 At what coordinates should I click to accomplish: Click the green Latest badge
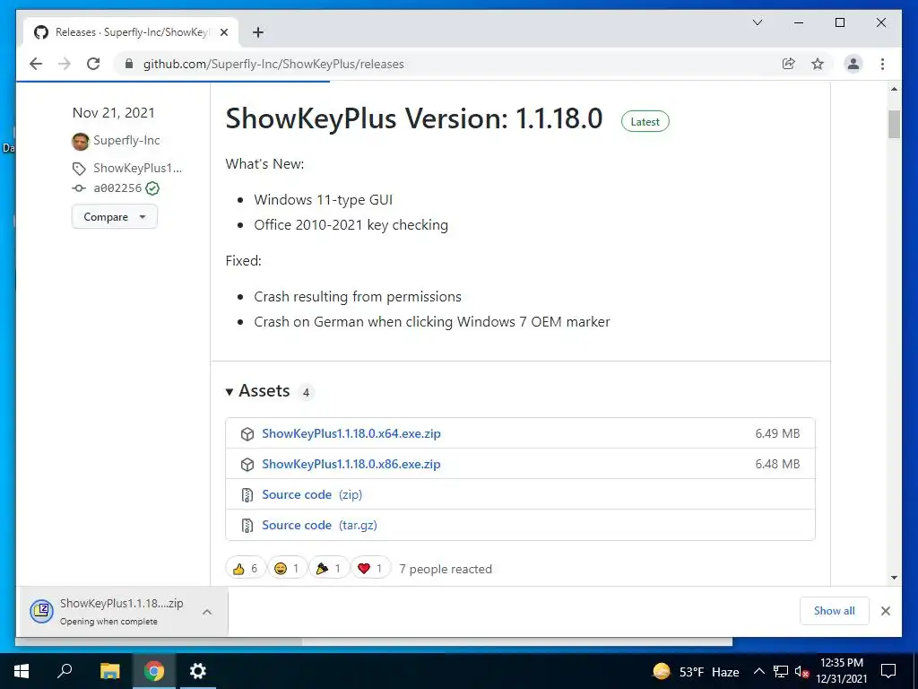pos(645,121)
